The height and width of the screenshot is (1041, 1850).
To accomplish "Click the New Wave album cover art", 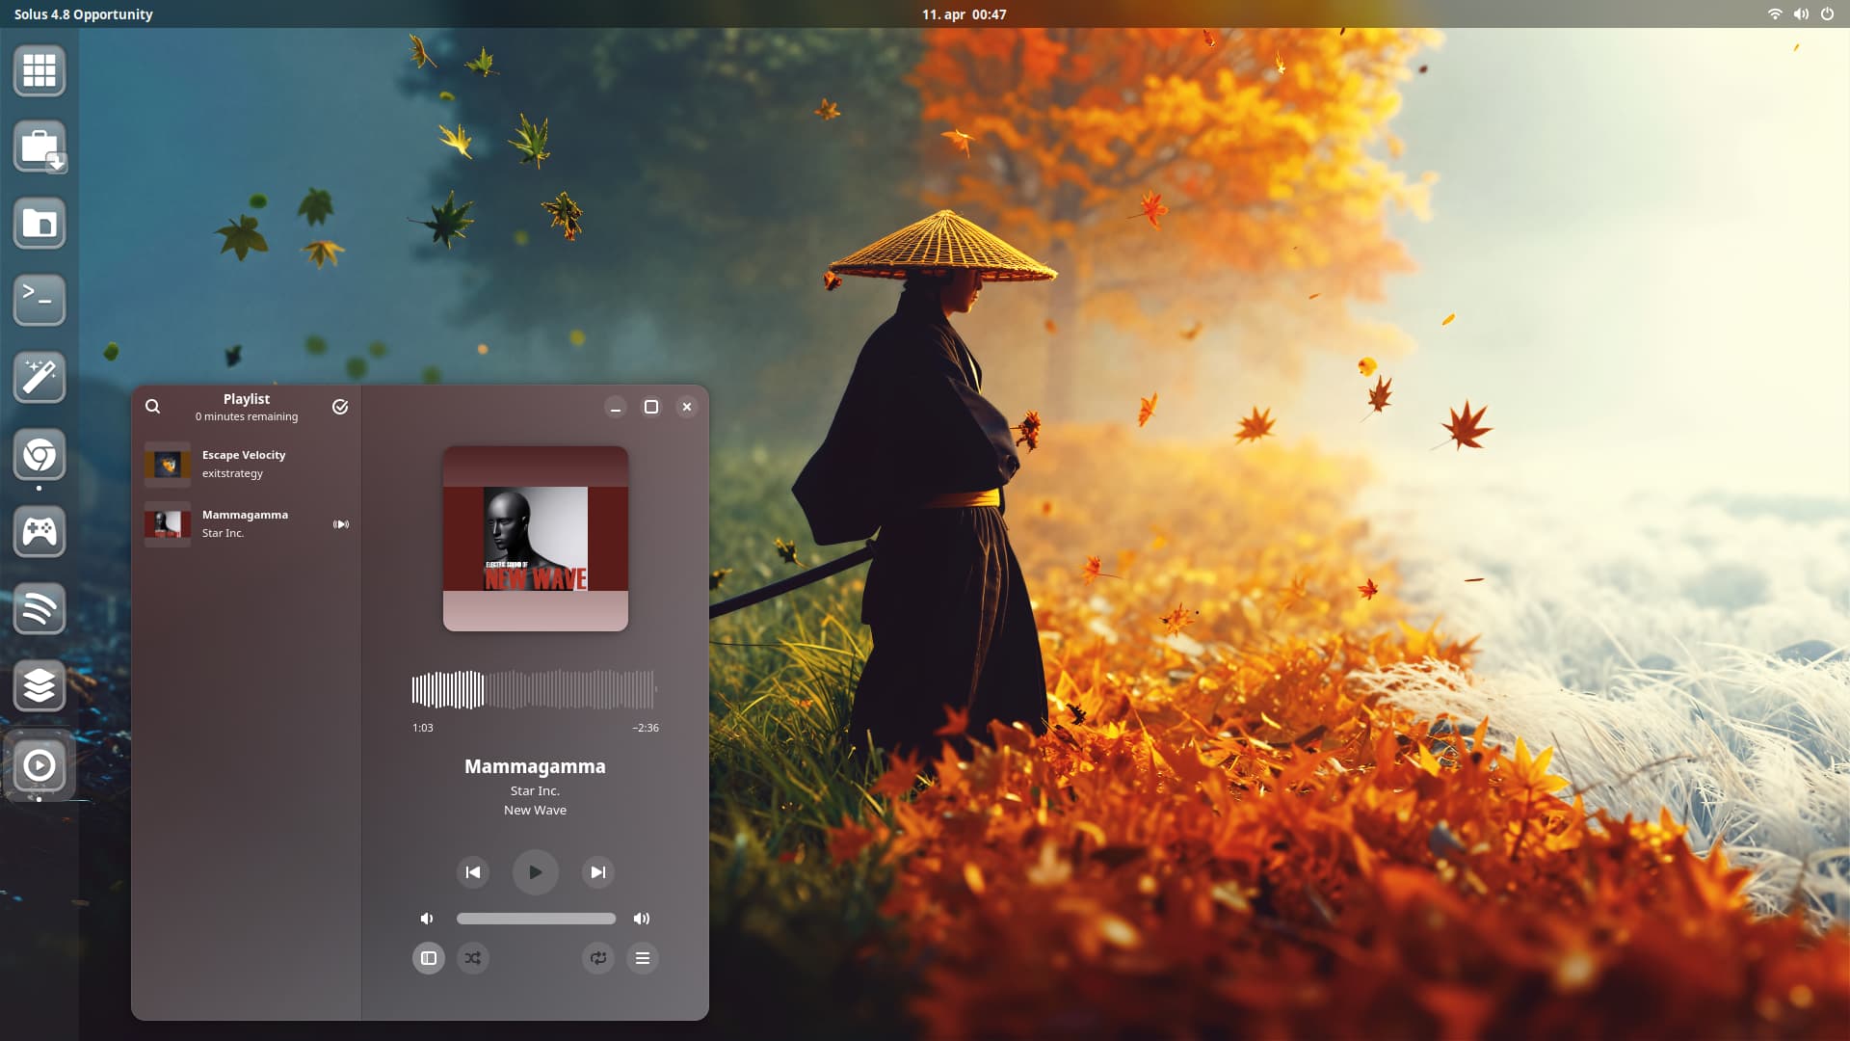I will pos(535,538).
